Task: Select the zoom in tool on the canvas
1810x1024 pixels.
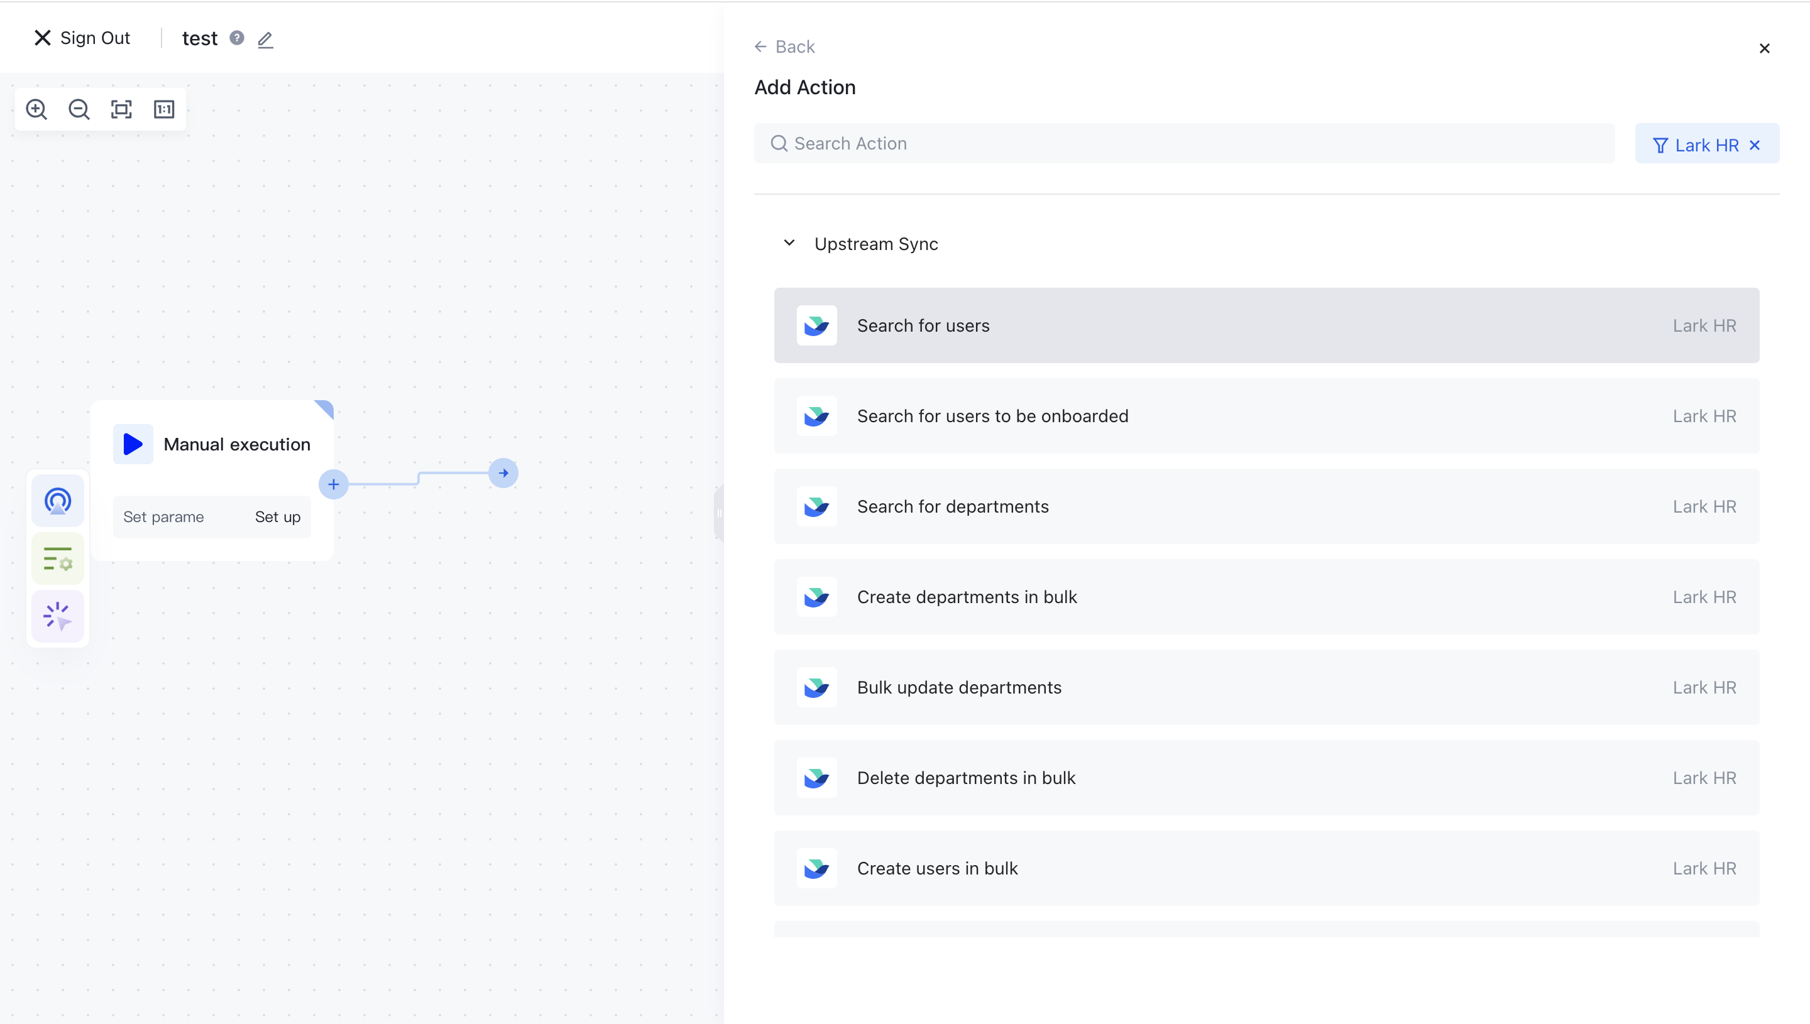Action: [36, 109]
